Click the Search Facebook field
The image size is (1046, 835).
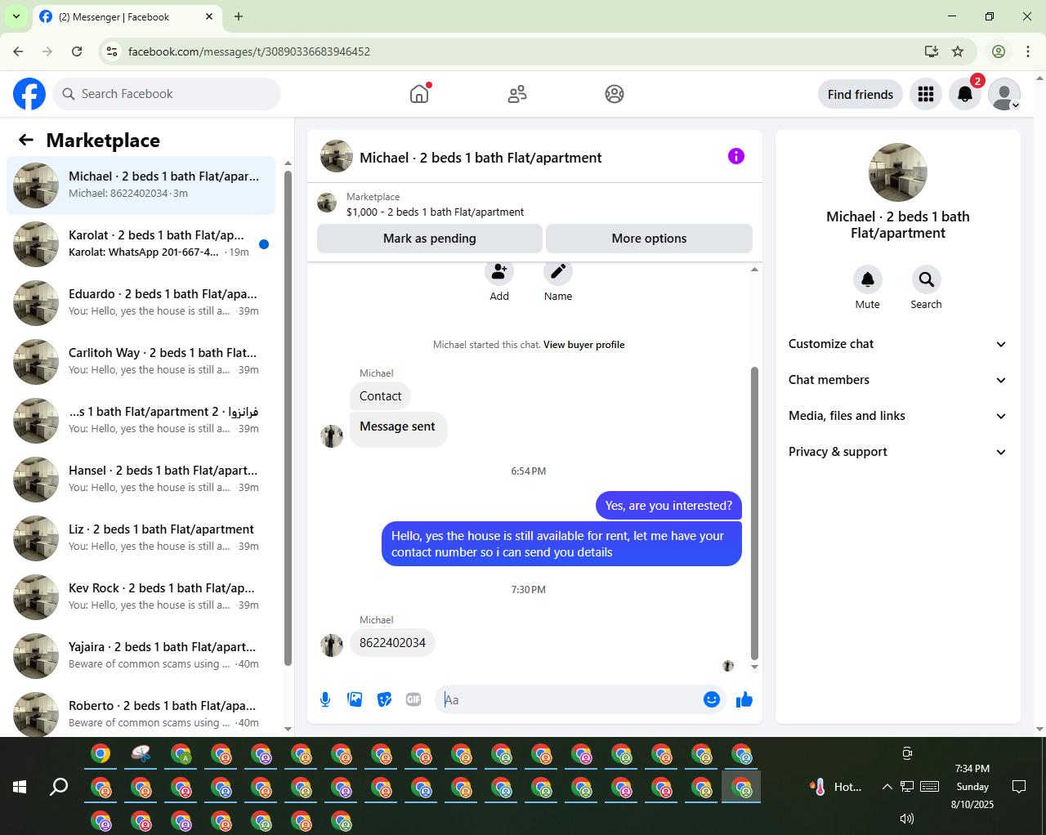pyautogui.click(x=167, y=94)
